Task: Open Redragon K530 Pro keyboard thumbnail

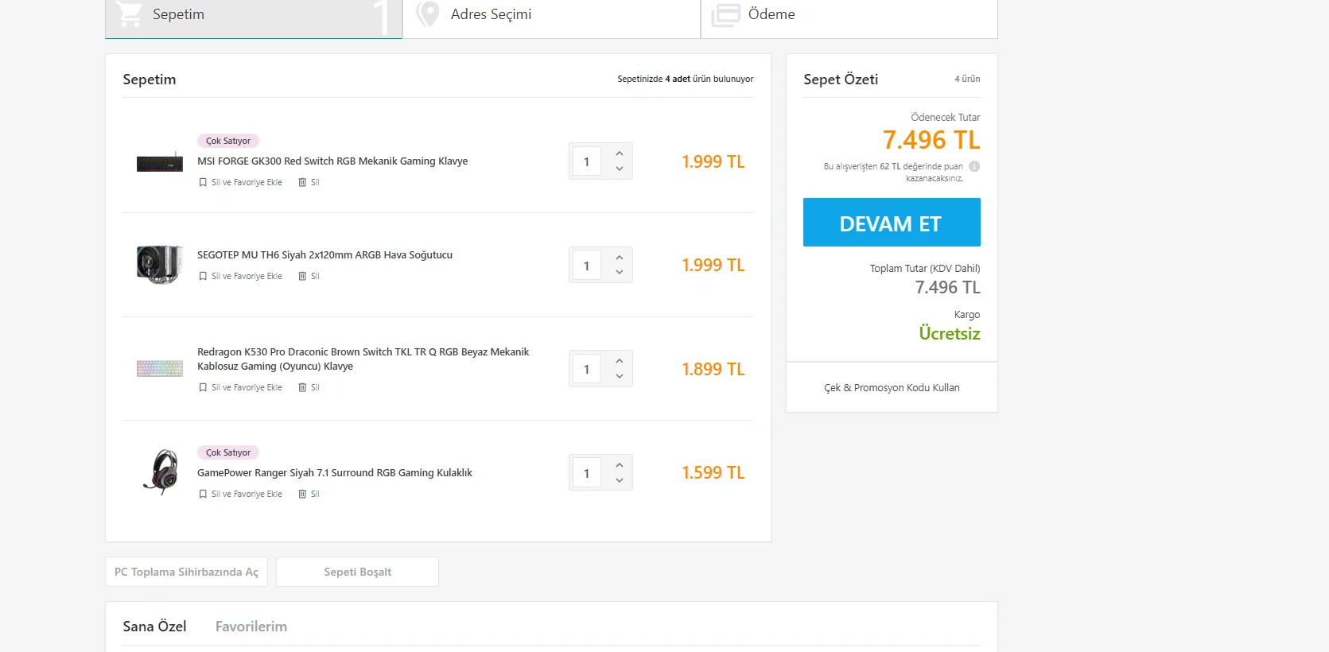Action: [x=160, y=368]
